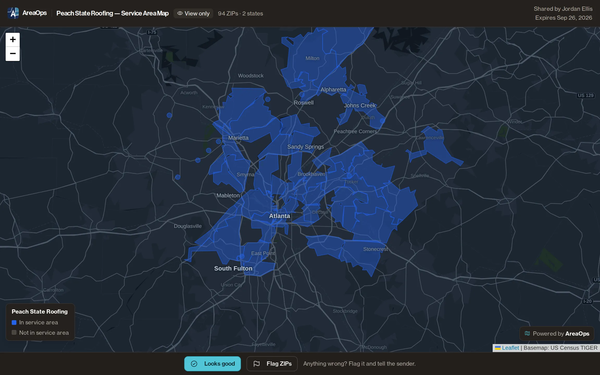This screenshot has width=600, height=375.
Task: Click the Lawrenceville label
Action: tap(430, 137)
